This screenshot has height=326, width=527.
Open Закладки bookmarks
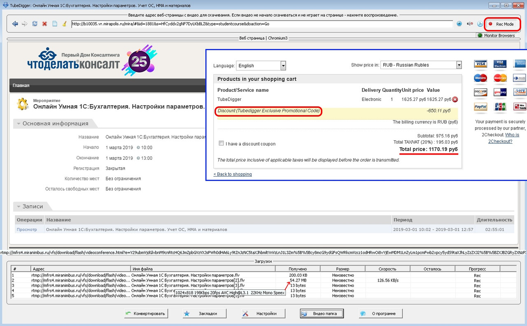[x=205, y=314]
